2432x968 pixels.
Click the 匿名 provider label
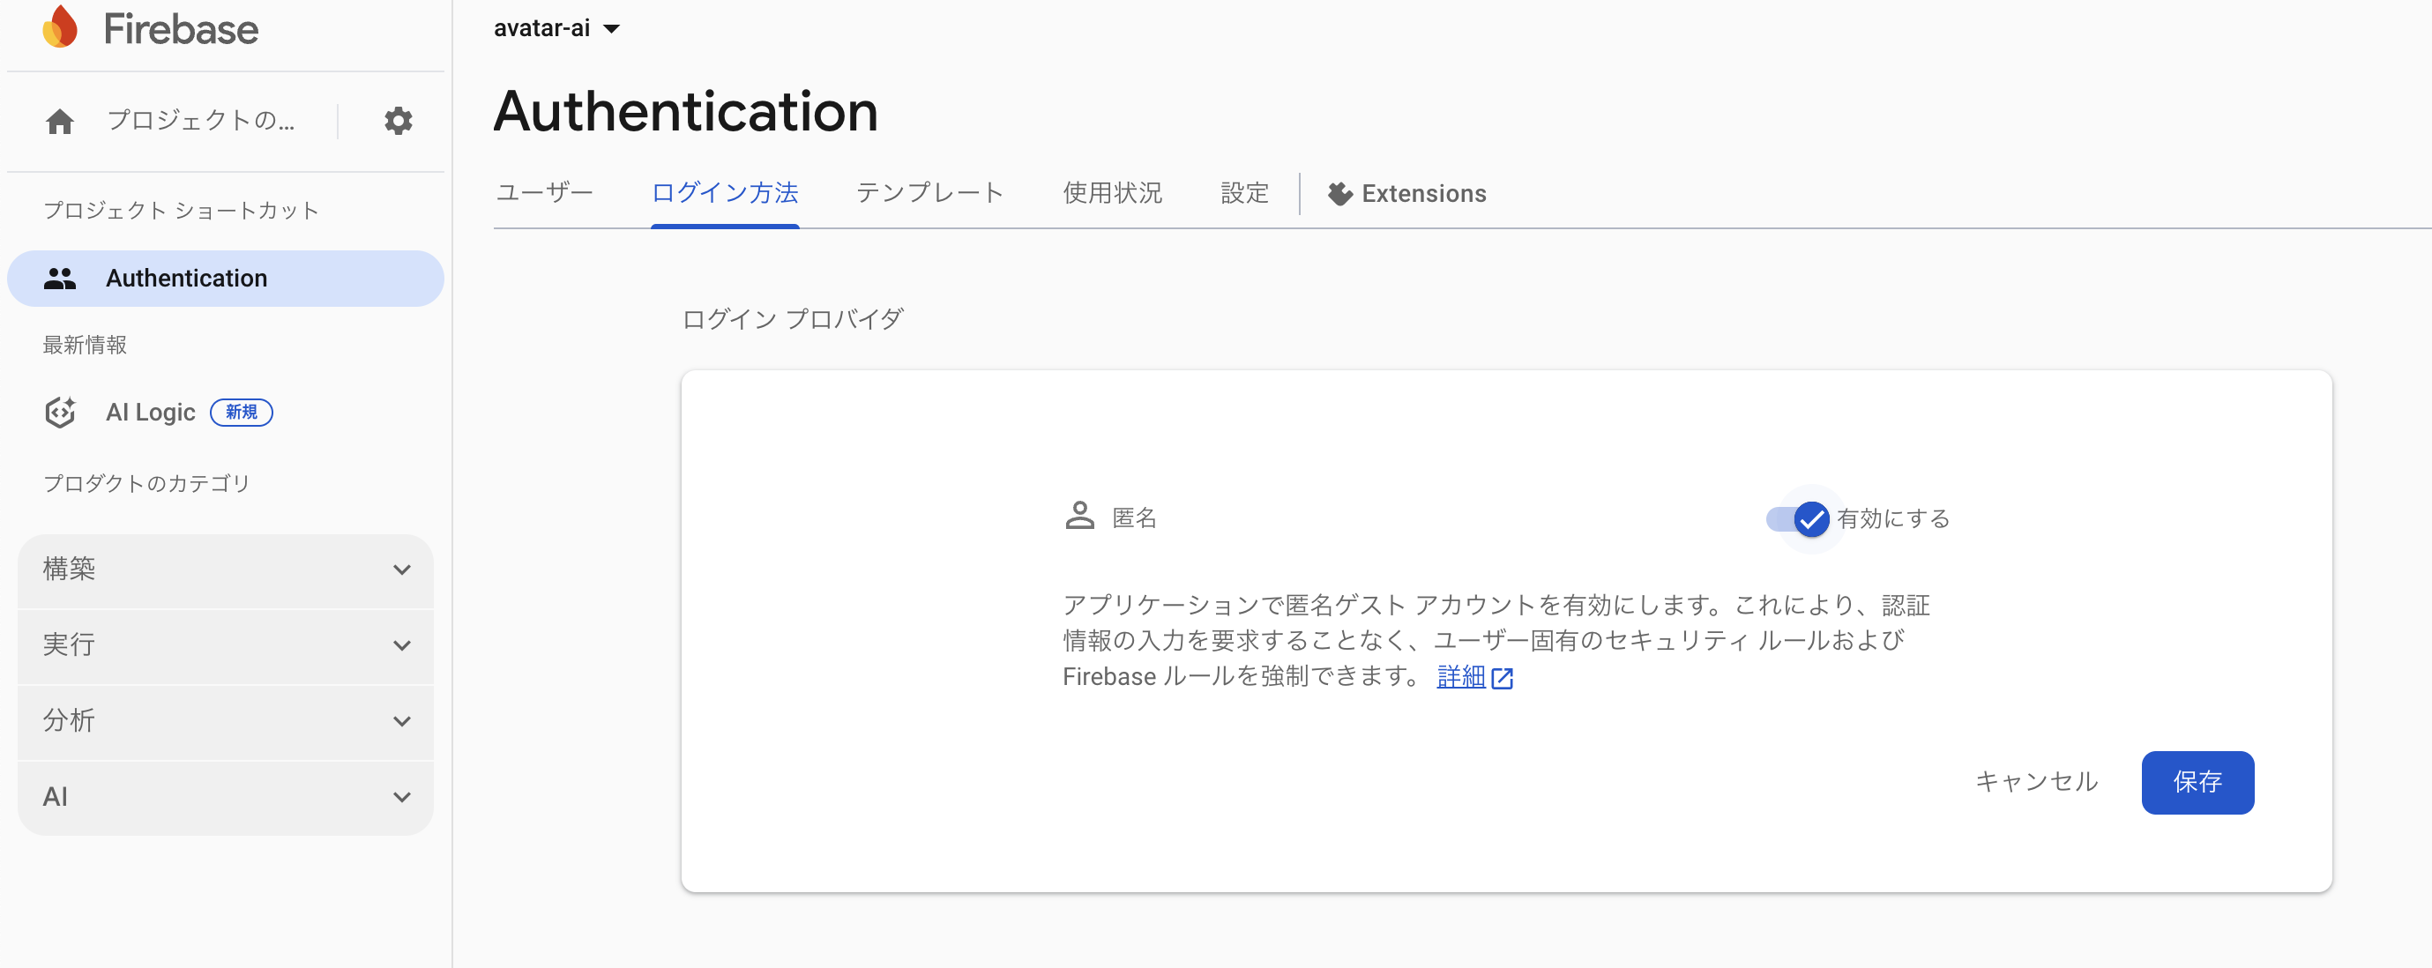(x=1134, y=517)
